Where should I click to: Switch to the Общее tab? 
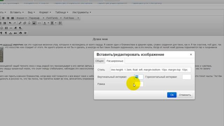[x=99, y=61]
